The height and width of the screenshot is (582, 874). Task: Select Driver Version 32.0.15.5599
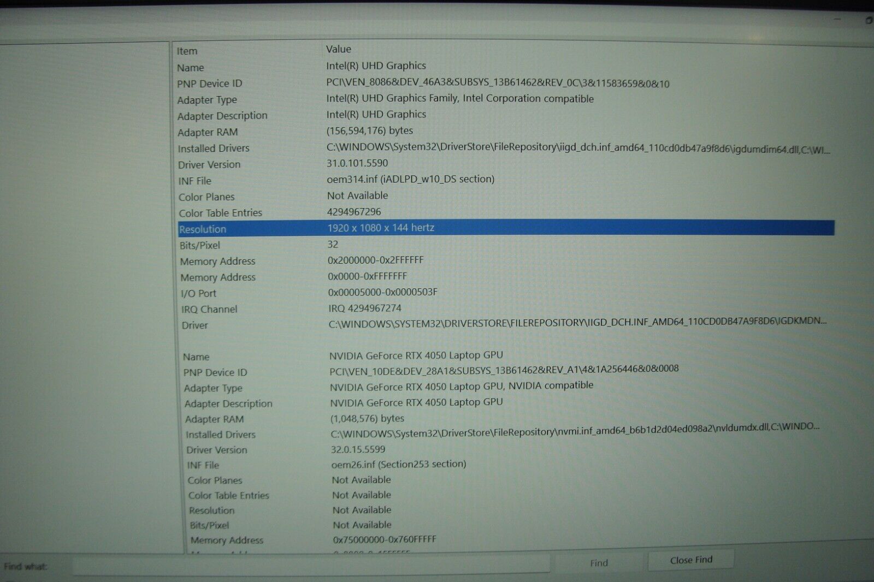point(358,449)
